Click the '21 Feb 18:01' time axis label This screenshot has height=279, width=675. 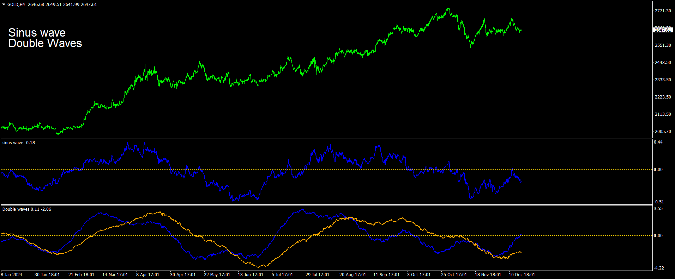point(82,275)
